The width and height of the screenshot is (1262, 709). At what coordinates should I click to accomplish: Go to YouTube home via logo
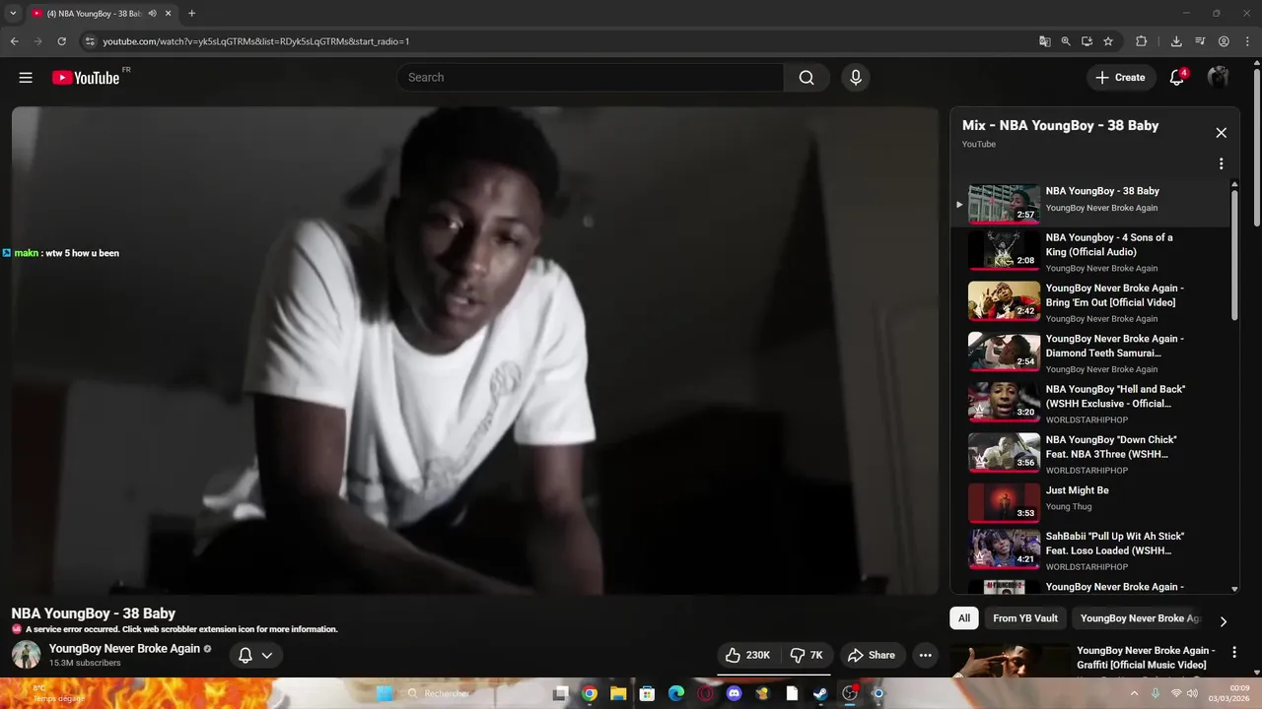click(x=86, y=78)
